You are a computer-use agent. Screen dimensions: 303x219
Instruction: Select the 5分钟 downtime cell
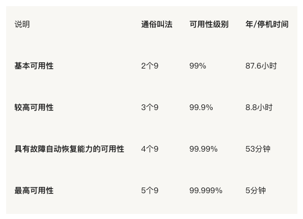tap(256, 190)
